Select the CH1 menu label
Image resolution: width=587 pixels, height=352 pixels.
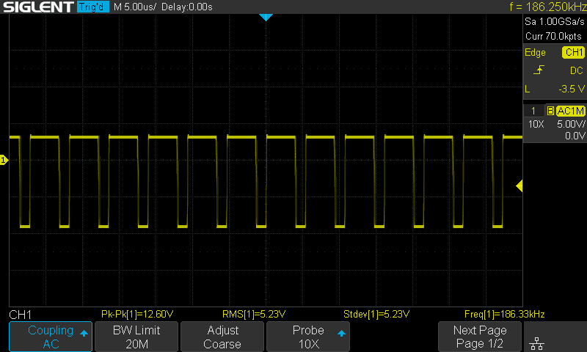point(21,314)
